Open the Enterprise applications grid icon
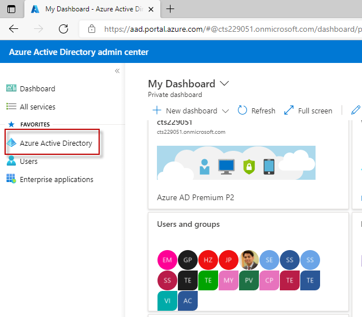 click(11, 179)
